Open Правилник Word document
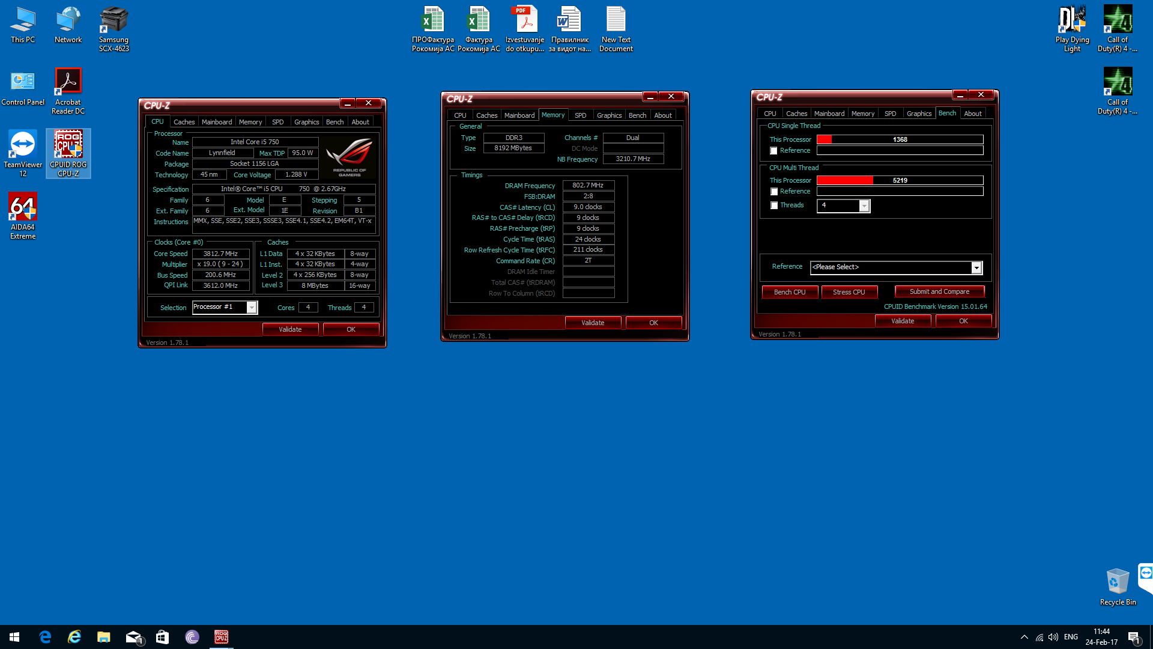Screen dimensions: 1153x649 (x=570, y=29)
